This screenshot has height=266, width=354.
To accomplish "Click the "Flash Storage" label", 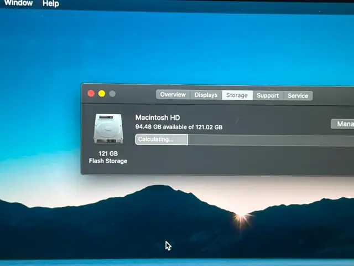I will tap(108, 161).
